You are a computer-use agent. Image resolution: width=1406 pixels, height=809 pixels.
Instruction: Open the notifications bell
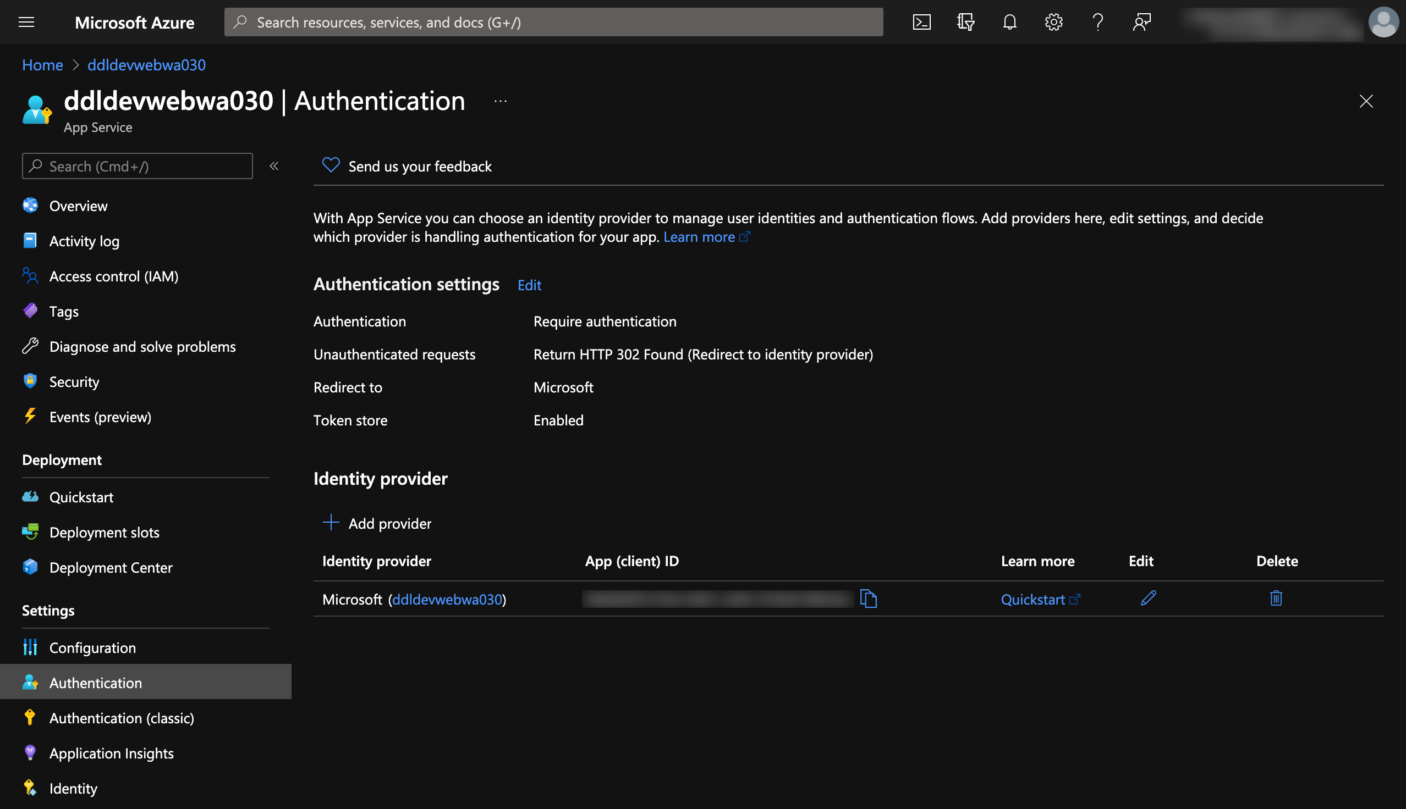[x=1009, y=22]
